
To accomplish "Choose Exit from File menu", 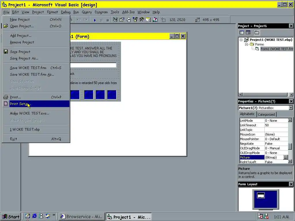I will coord(36,139).
